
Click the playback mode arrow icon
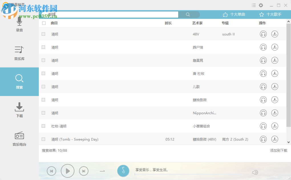[102, 171]
